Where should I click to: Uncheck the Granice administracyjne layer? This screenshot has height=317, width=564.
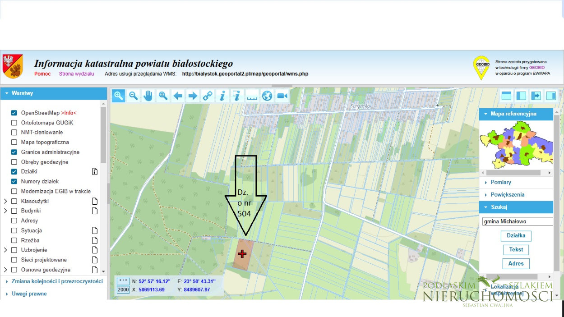point(14,152)
